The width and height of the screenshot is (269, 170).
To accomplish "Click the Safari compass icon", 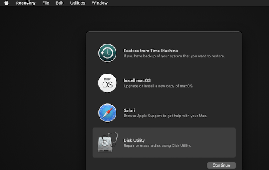I will coord(107,113).
